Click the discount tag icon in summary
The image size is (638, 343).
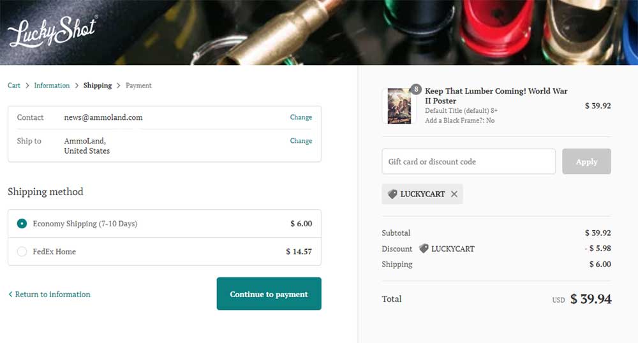(x=424, y=249)
